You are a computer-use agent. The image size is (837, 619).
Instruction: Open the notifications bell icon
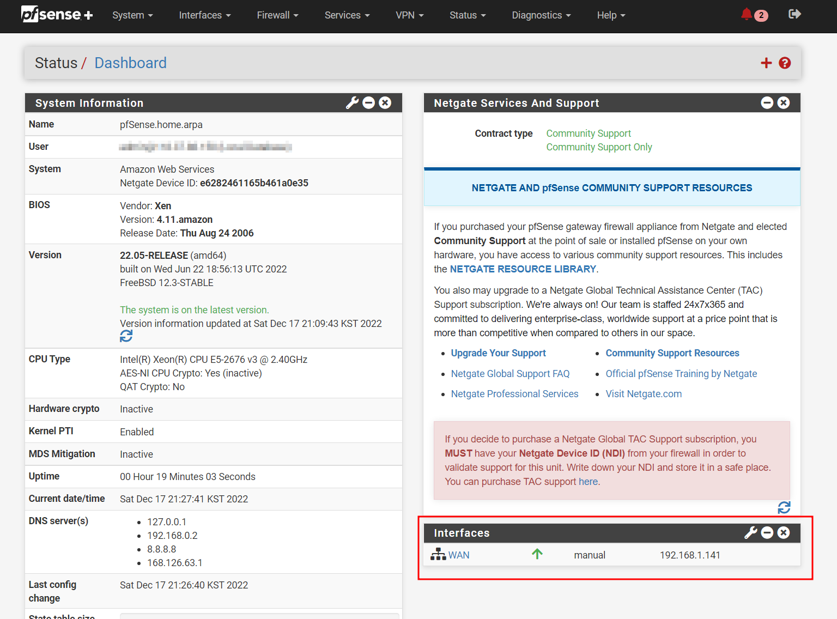(x=746, y=15)
